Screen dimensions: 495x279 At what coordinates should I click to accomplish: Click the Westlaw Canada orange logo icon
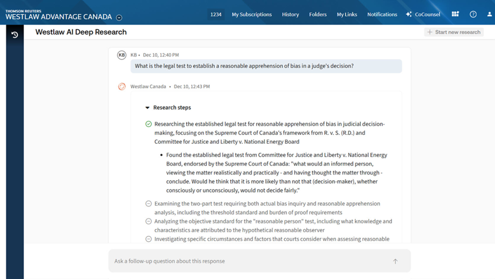pyautogui.click(x=122, y=87)
